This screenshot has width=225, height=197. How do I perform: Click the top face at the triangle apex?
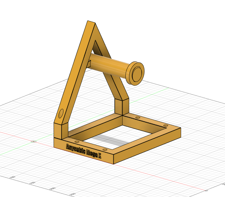coord(91,22)
